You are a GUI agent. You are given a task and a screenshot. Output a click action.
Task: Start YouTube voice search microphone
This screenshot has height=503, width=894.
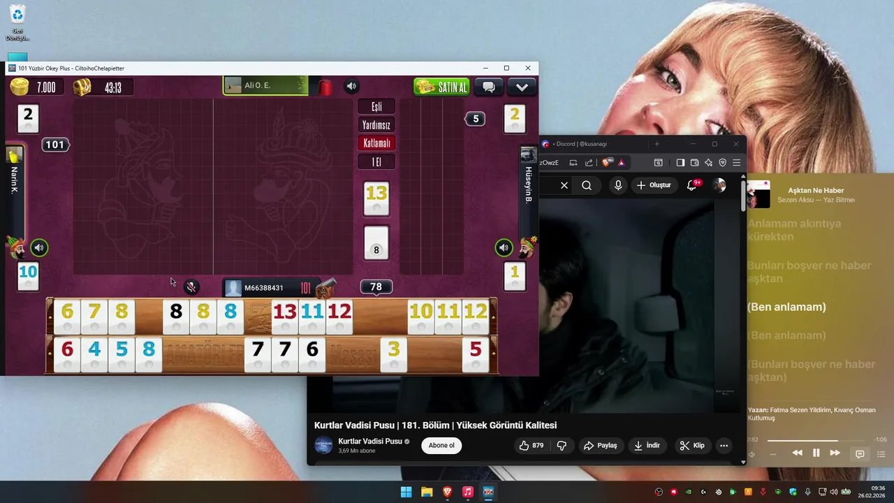pyautogui.click(x=618, y=185)
